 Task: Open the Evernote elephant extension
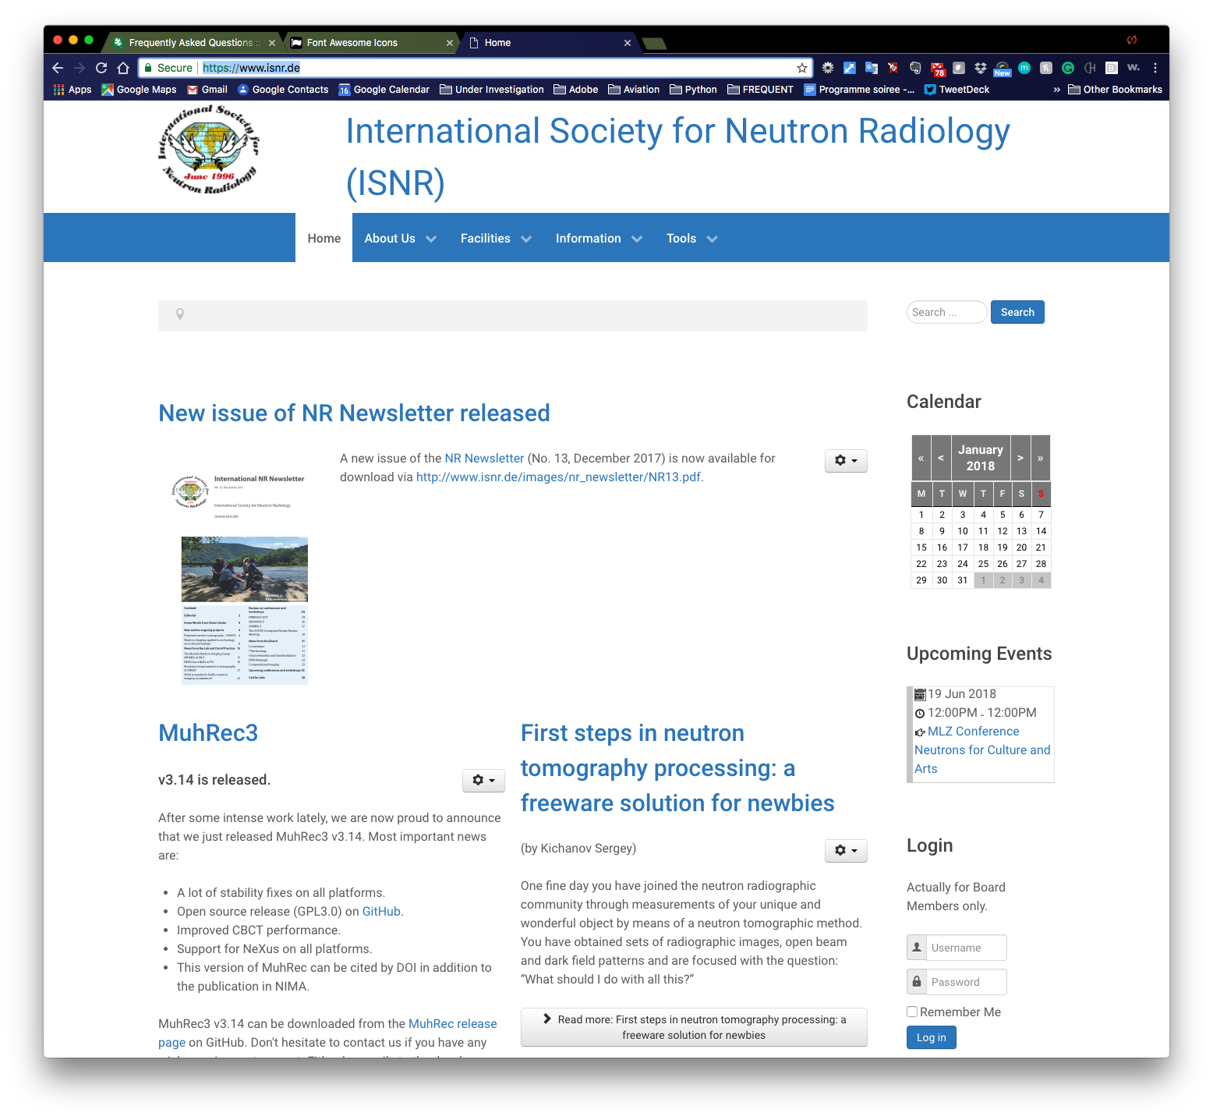click(915, 68)
